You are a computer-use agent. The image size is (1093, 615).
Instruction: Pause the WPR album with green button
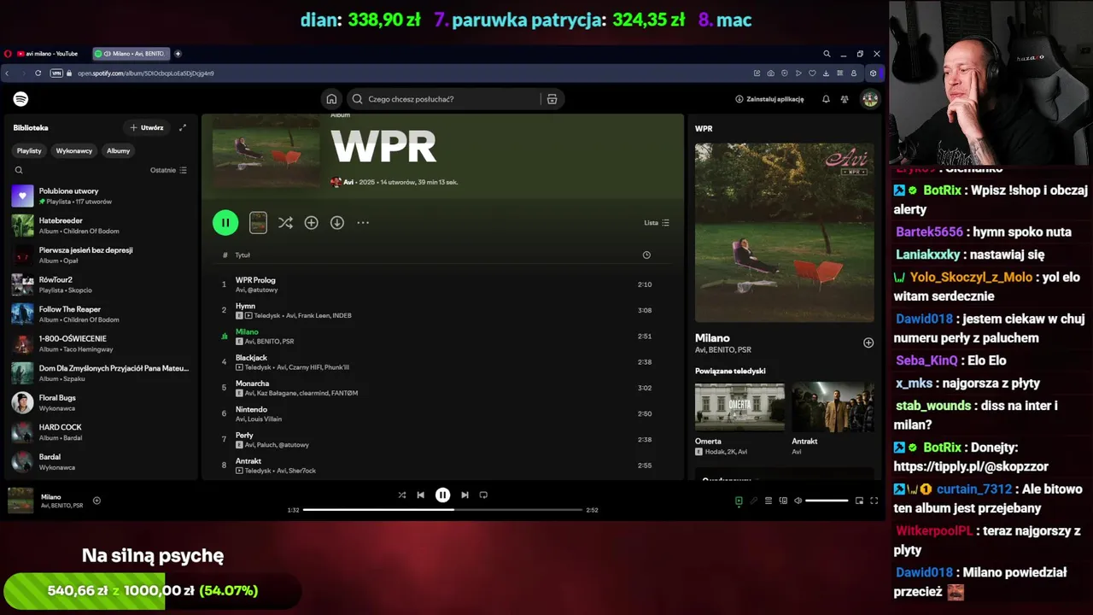tap(225, 223)
